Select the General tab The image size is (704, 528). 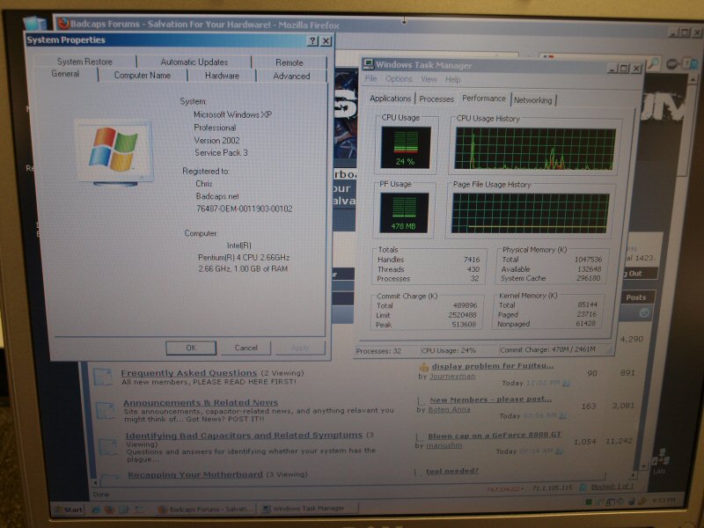tap(65, 74)
